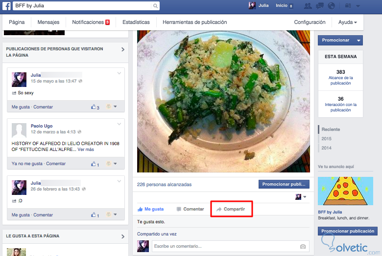Open comment-as avatar dropdown under photo

[x=301, y=197]
